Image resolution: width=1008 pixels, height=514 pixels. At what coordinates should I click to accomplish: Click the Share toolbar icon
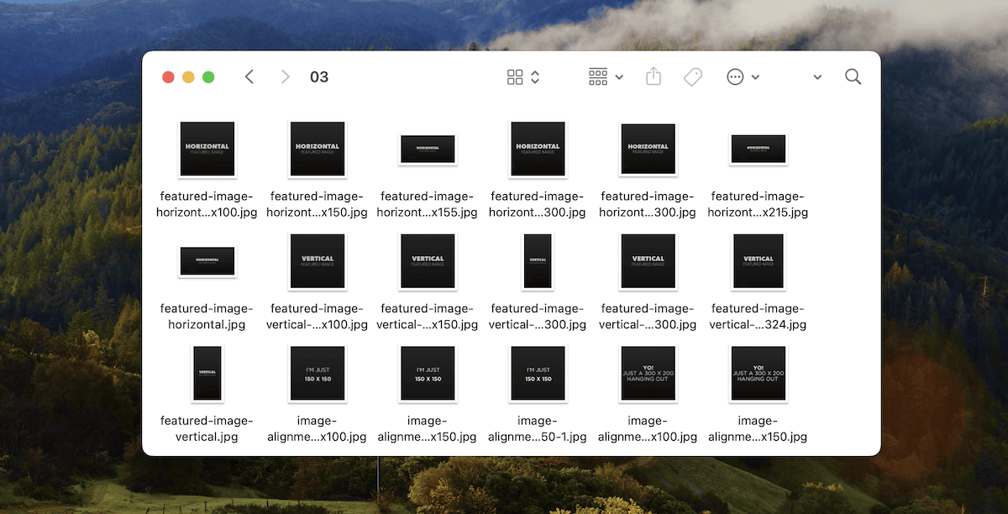(654, 76)
